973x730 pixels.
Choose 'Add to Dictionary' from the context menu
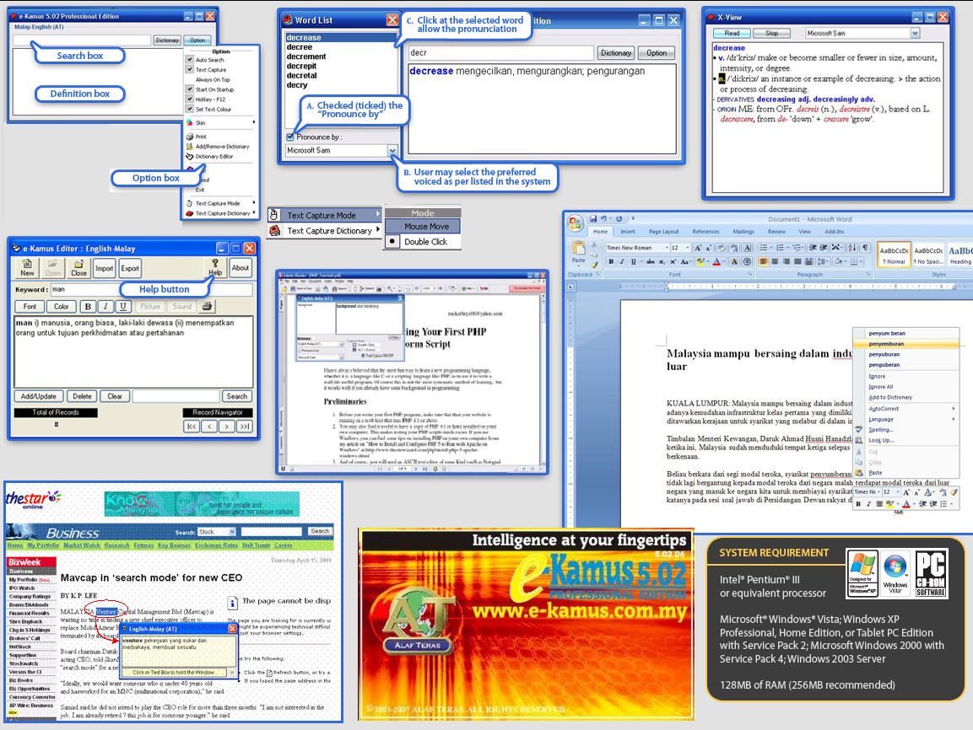pyautogui.click(x=891, y=397)
